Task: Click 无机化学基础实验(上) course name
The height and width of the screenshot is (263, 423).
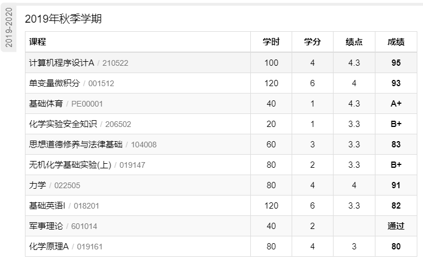Action: (x=70, y=165)
